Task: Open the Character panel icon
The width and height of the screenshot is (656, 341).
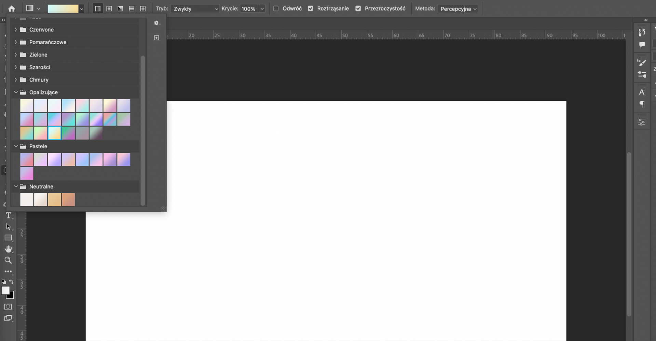Action: pos(642,92)
